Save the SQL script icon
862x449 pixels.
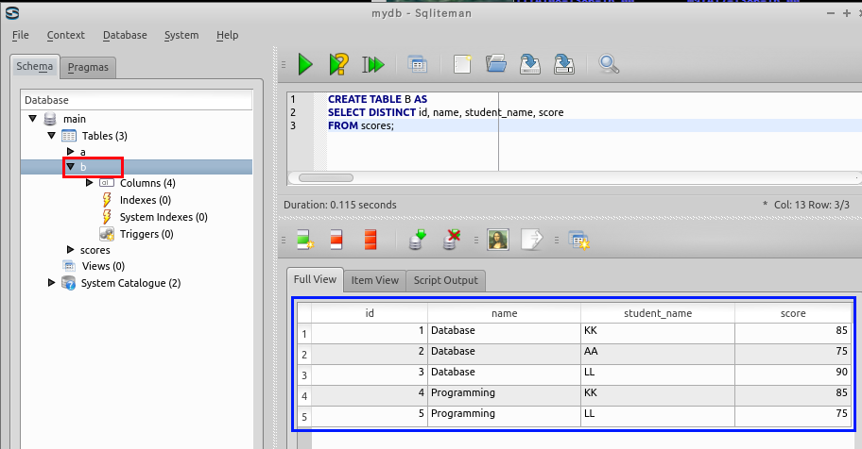pos(530,64)
